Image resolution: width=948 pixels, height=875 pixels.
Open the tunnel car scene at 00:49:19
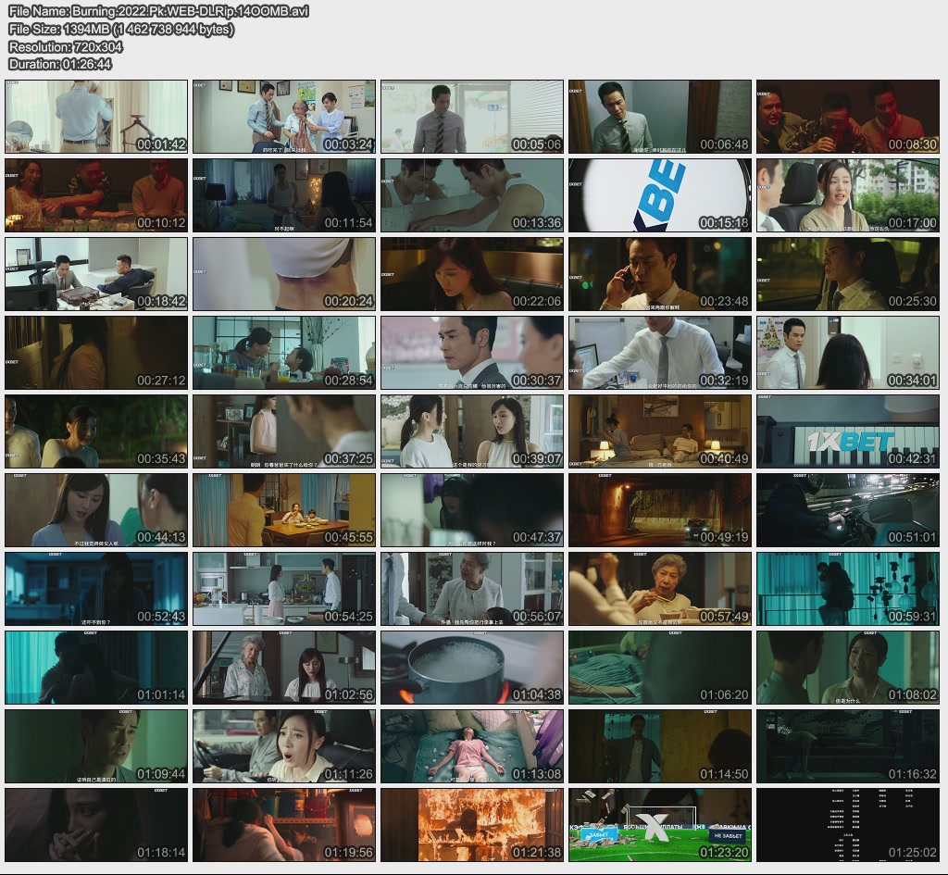click(x=660, y=510)
